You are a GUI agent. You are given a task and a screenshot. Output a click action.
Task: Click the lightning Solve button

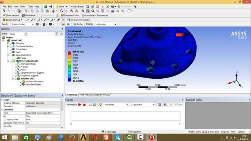(x=60, y=7)
